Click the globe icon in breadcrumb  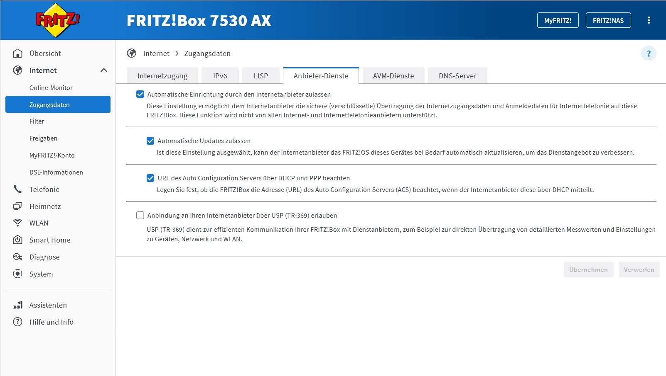(132, 53)
